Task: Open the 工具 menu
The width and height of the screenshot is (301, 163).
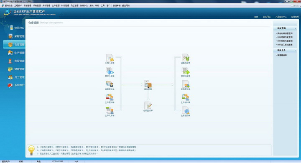Action: coord(103,5)
